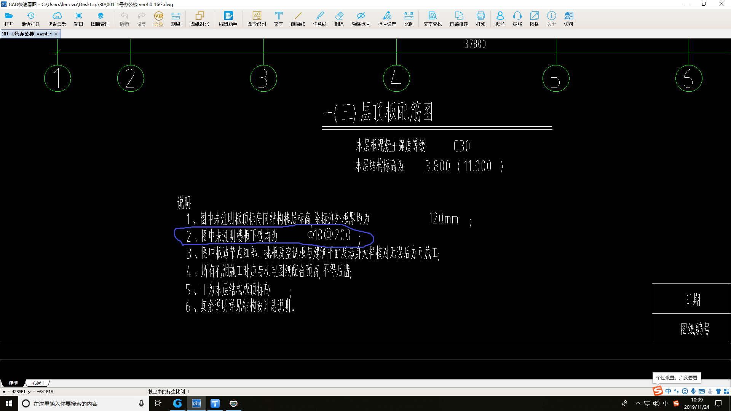Image resolution: width=731 pixels, height=411 pixels.
Task: Switch to the 模型 model tab
Action: coord(13,383)
